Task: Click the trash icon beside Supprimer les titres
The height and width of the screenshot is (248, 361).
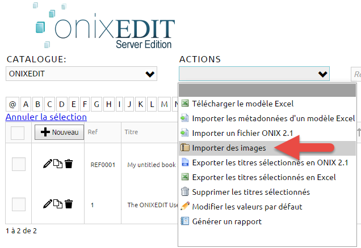Action: coord(185,191)
